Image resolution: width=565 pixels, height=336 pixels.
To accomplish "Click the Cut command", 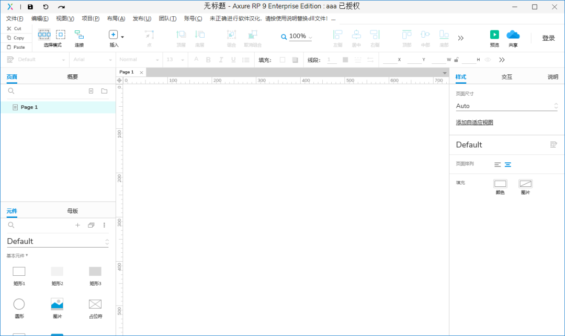I will 15,28.
